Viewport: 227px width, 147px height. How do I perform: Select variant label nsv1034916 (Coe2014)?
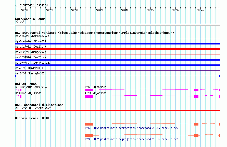pos(31,57)
